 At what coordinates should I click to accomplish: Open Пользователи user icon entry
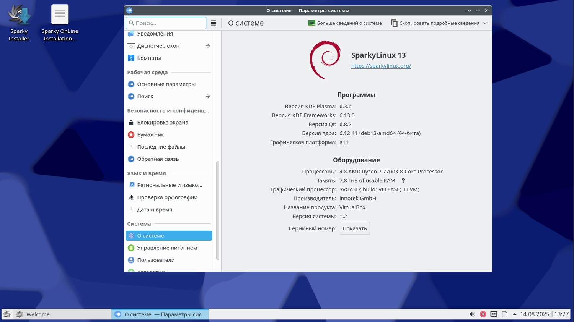pos(131,260)
